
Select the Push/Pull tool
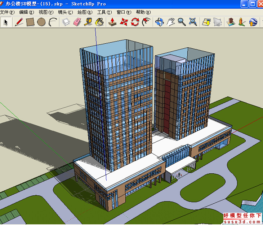[112, 22]
